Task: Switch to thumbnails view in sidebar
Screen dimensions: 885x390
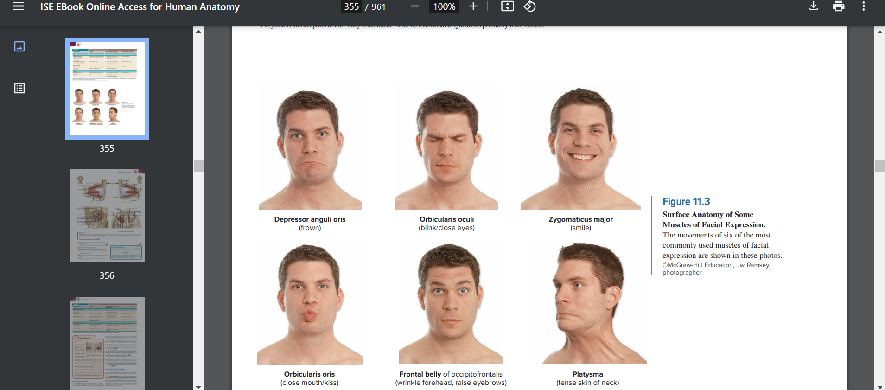Action: 19,46
